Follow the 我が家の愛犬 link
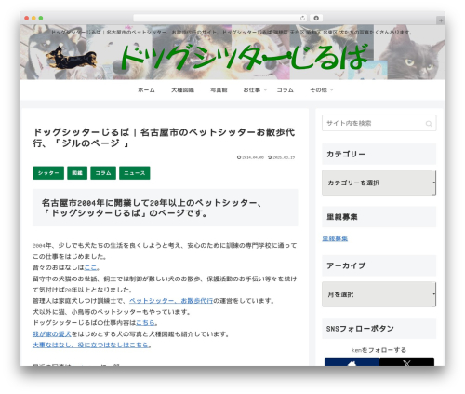Image resolution: width=465 pixels, height=394 pixels. 52,334
